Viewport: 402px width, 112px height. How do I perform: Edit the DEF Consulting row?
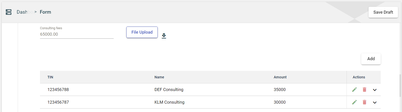click(x=354, y=89)
